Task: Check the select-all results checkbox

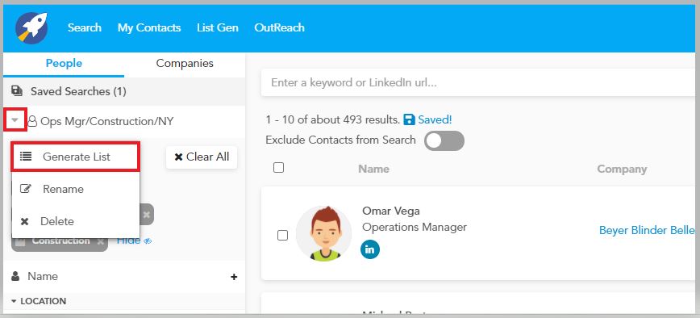Action: point(278,168)
